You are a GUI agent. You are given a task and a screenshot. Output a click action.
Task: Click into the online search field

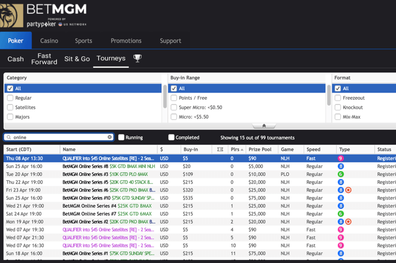(x=59, y=137)
